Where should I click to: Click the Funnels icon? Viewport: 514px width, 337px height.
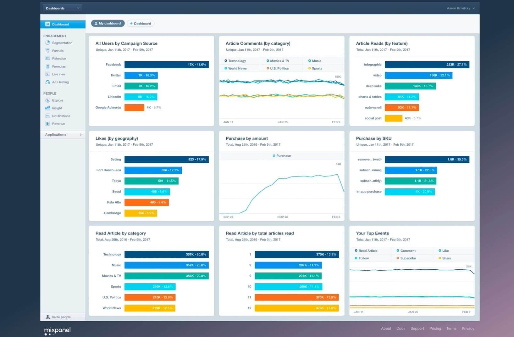click(48, 51)
